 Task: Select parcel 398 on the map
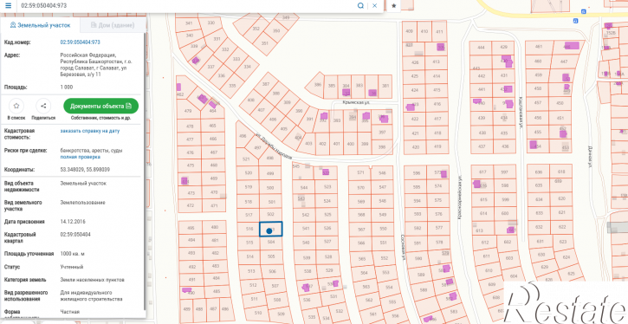(x=382, y=147)
